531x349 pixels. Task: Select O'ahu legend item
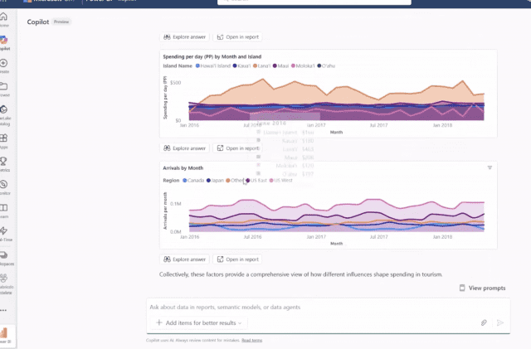[326, 66]
